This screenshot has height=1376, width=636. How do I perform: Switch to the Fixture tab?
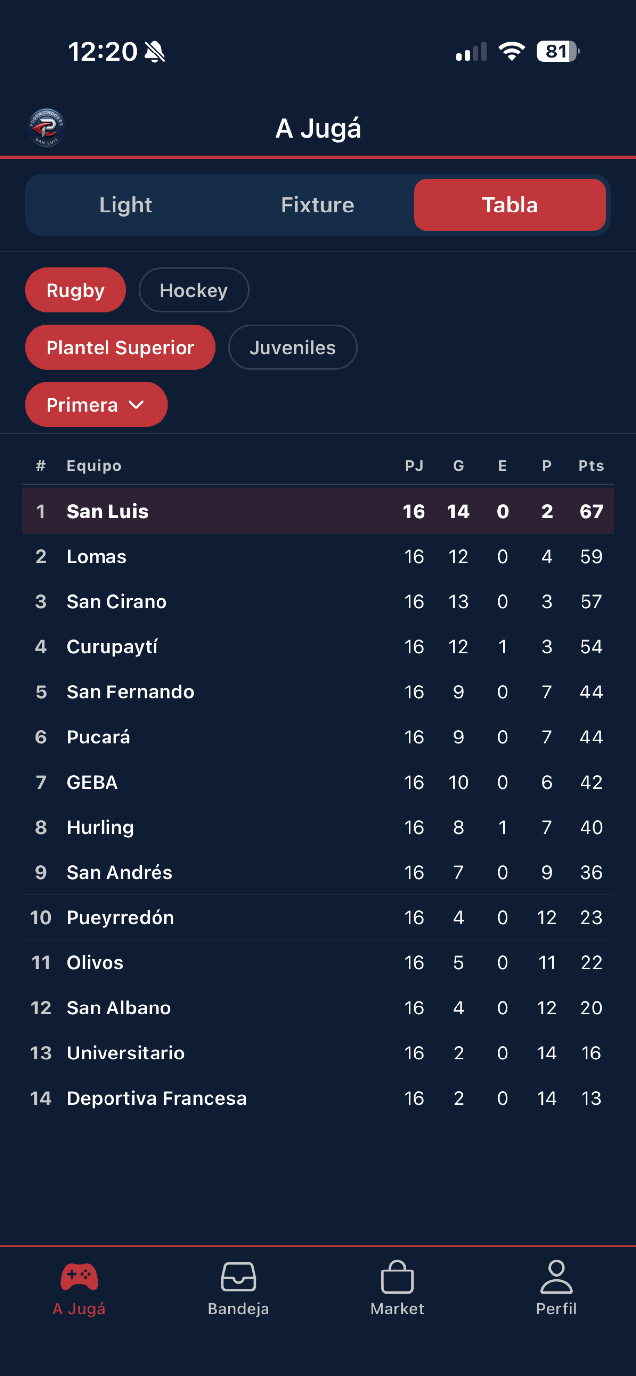(x=318, y=205)
